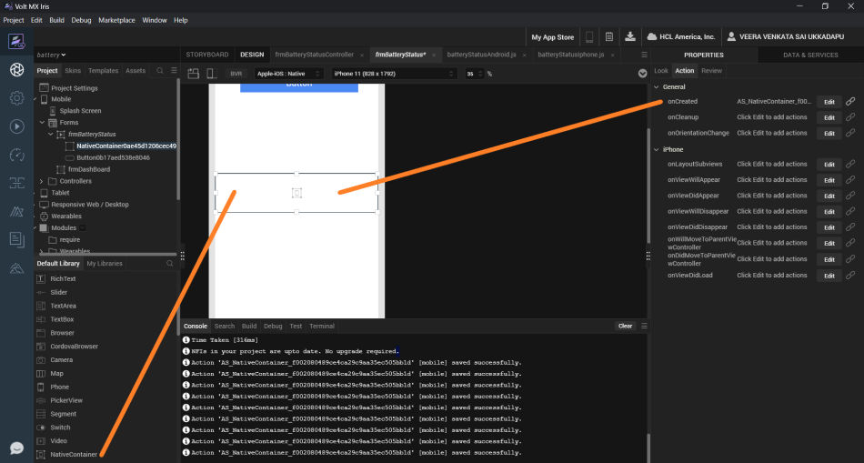Open the Project Settings gear in left sidebar

pos(16,98)
